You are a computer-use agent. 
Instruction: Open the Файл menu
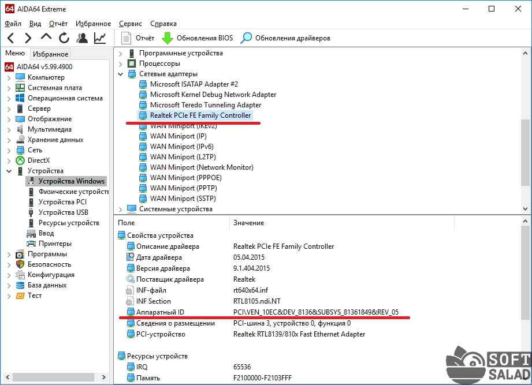point(13,24)
